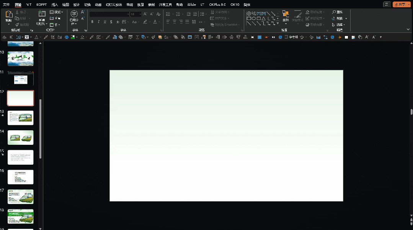This screenshot has height=230, width=413.
Task: Click the decrease indent icon
Action: point(189,14)
